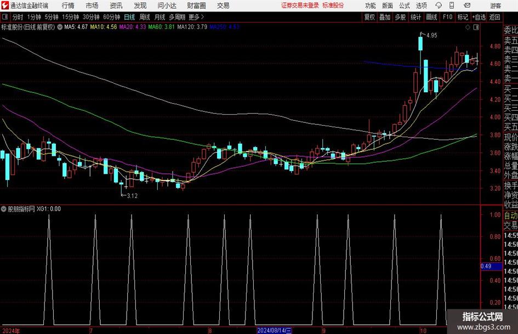Open the 公式 menu
Screen dimensions: 518x334
(x=405, y=5)
